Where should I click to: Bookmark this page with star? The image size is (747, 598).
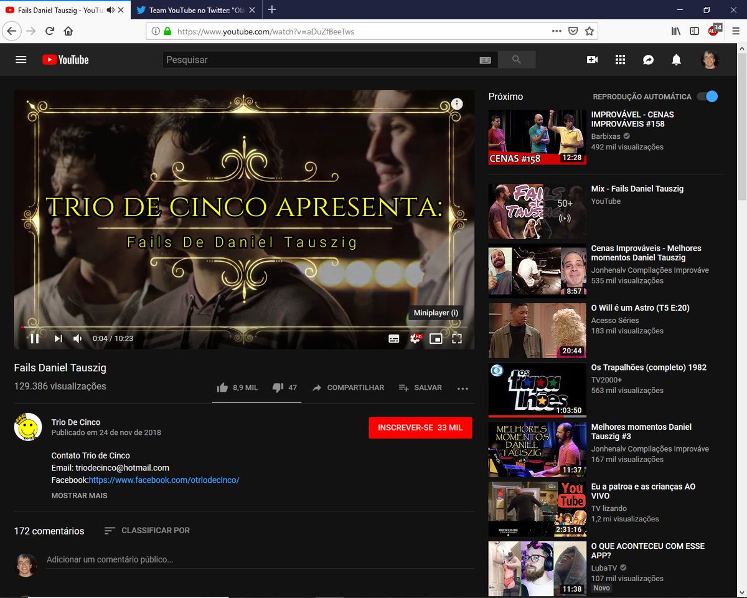(589, 31)
